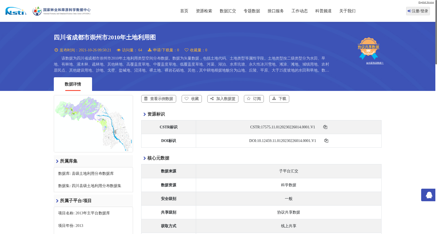Click the NSTI logo
The height and width of the screenshot is (234, 437).
pos(16,11)
